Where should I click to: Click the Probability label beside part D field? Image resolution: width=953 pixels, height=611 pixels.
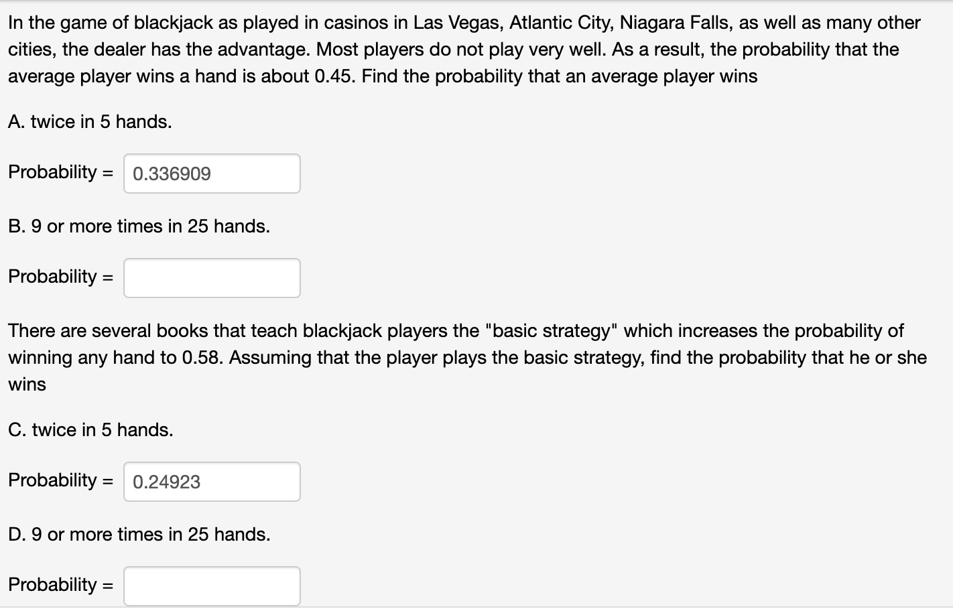[x=59, y=584]
